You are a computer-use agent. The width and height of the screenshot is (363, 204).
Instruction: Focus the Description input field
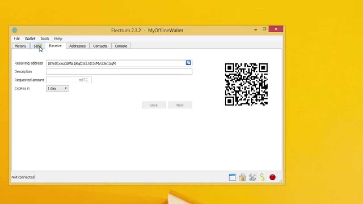(119, 72)
